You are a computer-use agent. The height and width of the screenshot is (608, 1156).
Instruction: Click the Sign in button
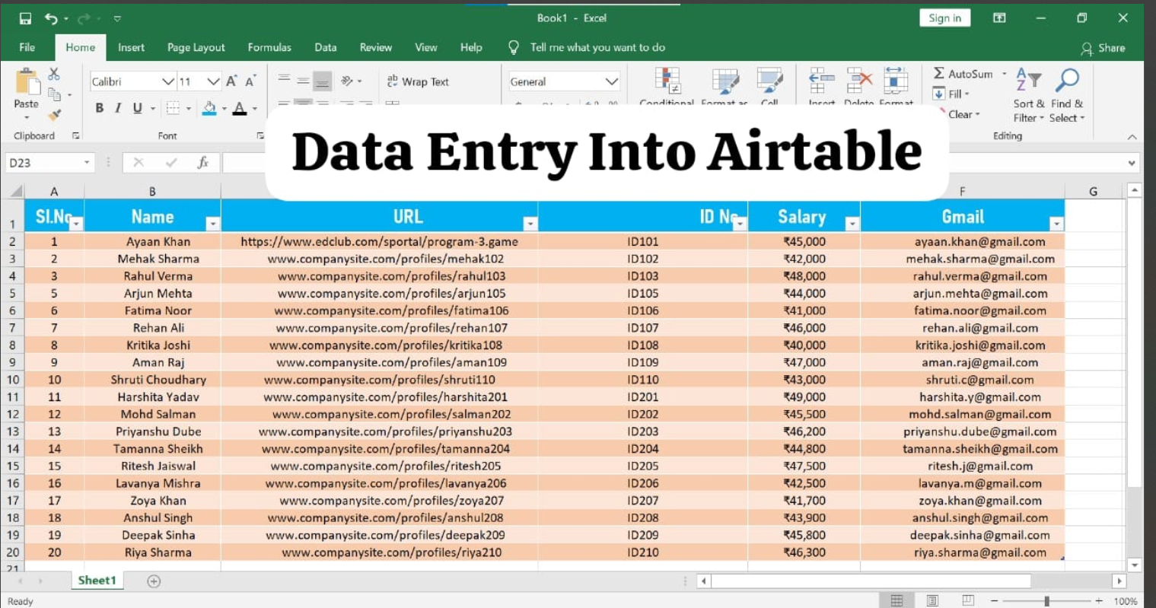click(944, 18)
